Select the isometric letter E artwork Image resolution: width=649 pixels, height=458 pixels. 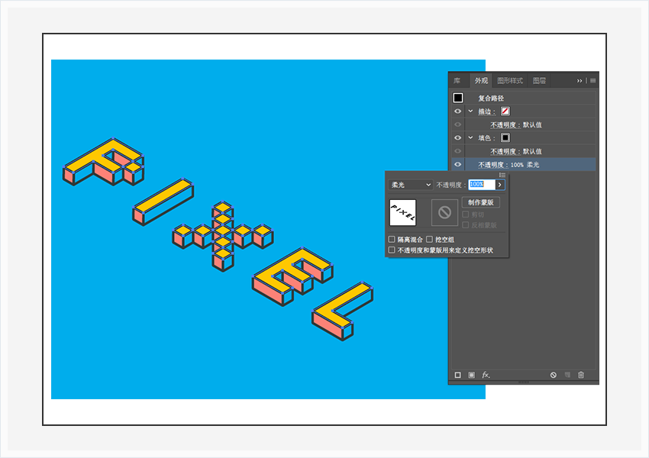[x=292, y=276]
